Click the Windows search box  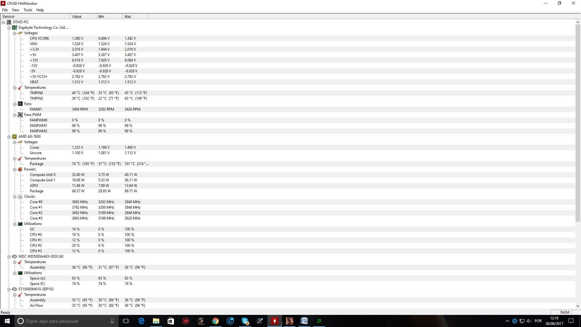[67, 321]
